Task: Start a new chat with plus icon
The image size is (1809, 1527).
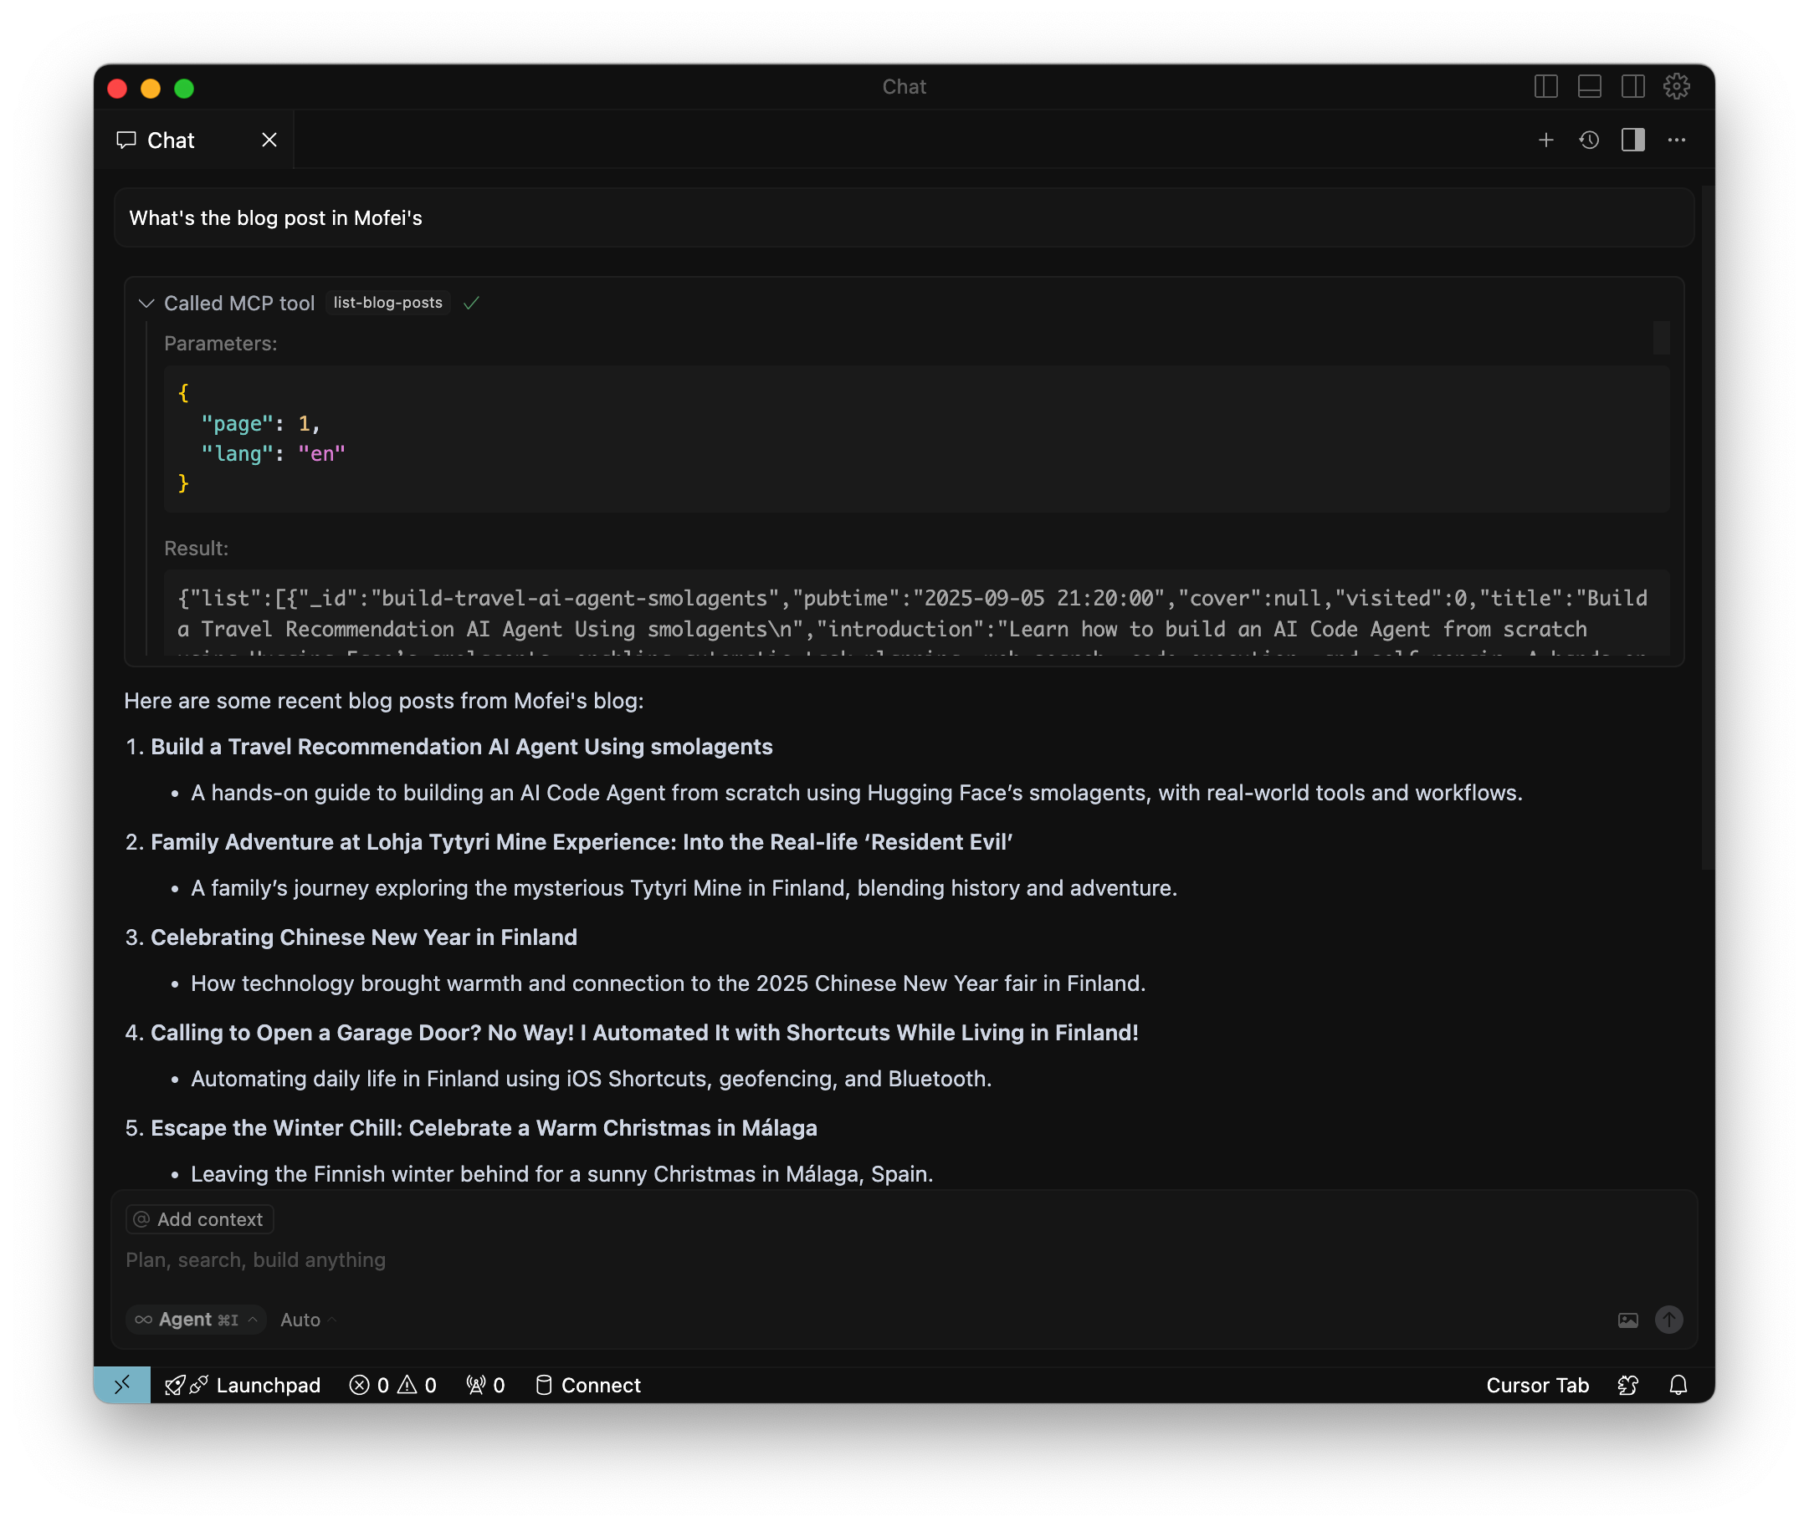Action: 1545,140
